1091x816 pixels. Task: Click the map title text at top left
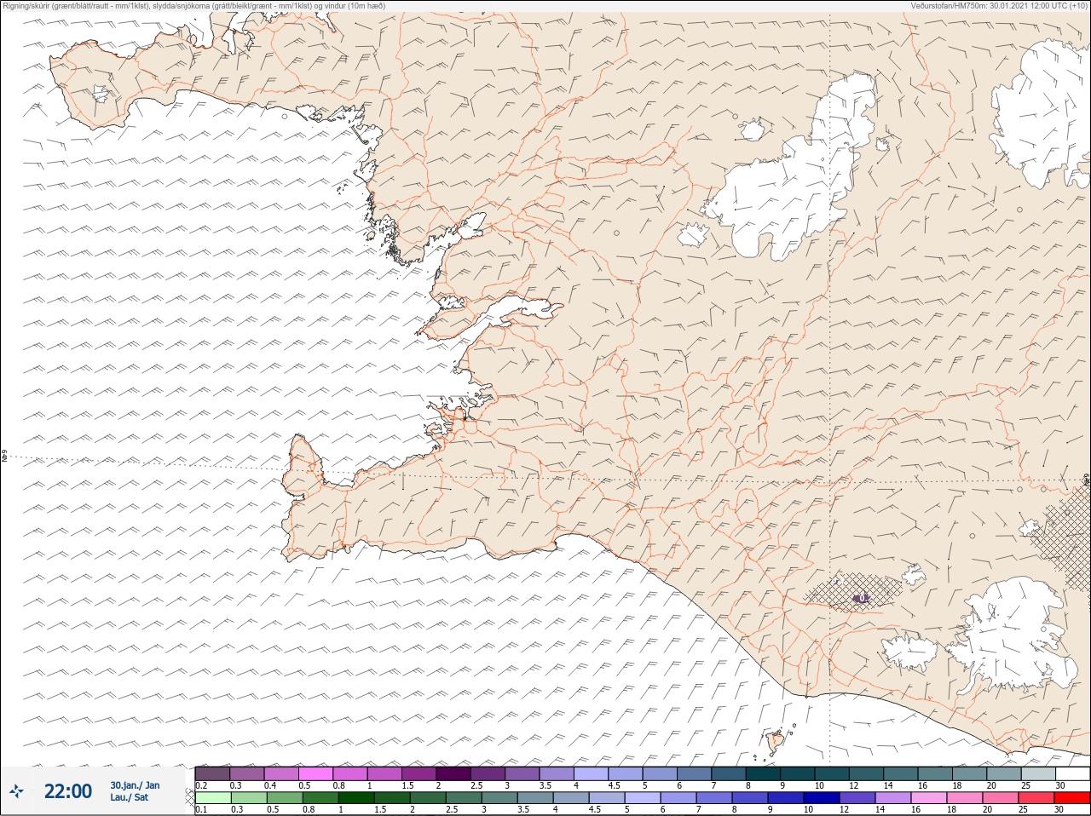pyautogui.click(x=193, y=6)
